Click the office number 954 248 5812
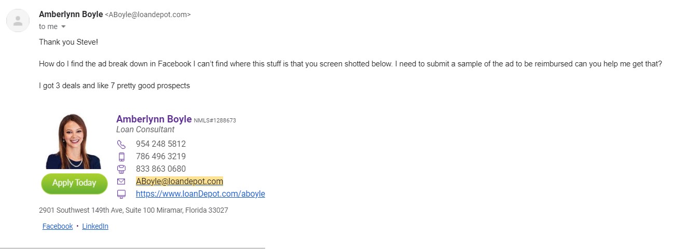Screen dimensions: 673x249 pyautogui.click(x=161, y=144)
